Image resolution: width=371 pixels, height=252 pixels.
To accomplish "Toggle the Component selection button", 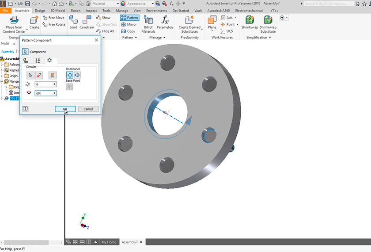I will click(x=25, y=52).
